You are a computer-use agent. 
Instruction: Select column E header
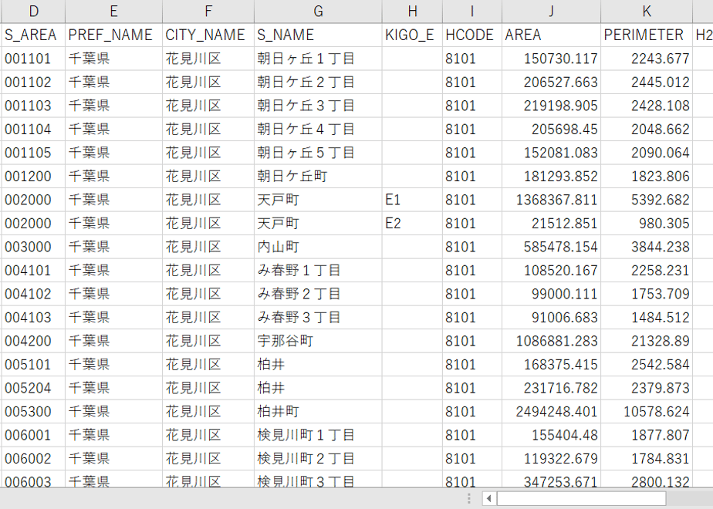[113, 11]
